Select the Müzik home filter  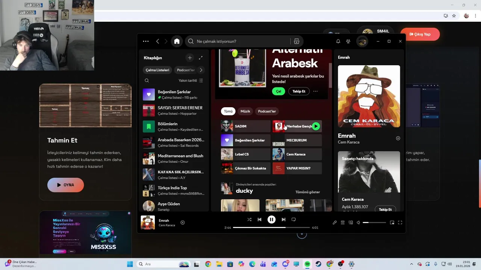[x=245, y=111]
